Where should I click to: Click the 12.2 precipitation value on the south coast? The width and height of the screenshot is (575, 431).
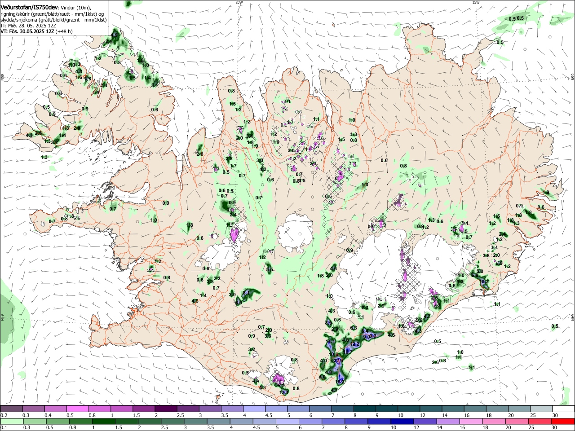tap(354, 344)
